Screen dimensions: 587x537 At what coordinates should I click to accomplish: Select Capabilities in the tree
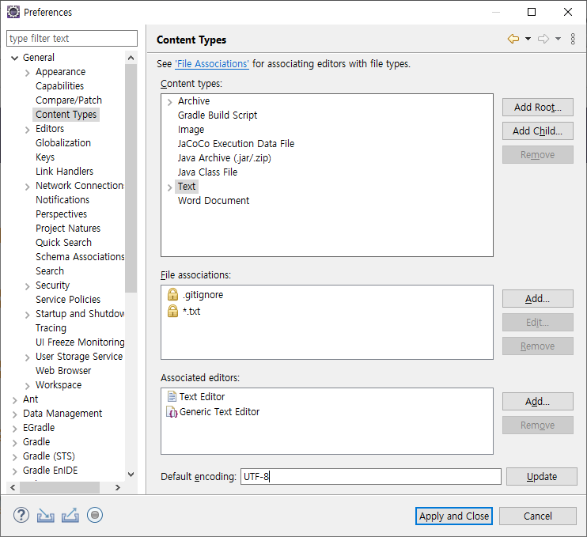59,86
